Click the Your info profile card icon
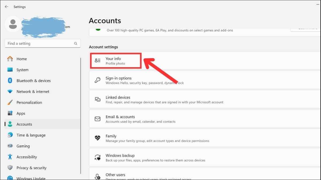The image size is (321, 180). click(98, 61)
